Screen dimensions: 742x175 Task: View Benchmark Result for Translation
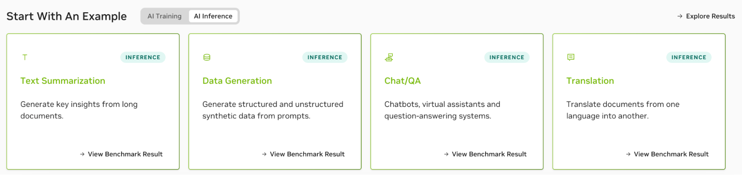click(x=671, y=154)
